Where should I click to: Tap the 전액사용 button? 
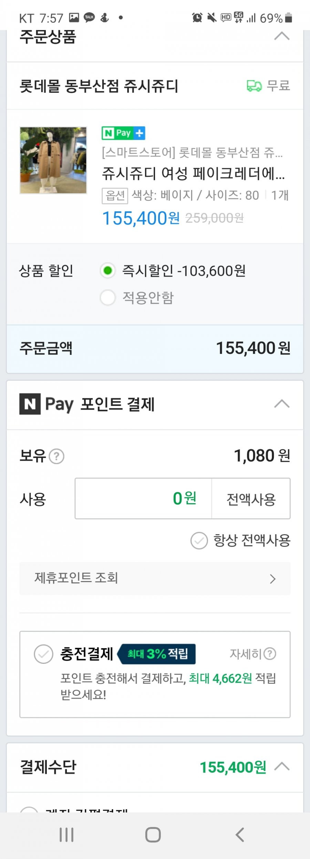coord(251,499)
